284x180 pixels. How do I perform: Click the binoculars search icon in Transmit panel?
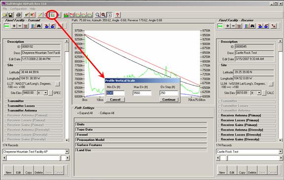click(x=39, y=26)
